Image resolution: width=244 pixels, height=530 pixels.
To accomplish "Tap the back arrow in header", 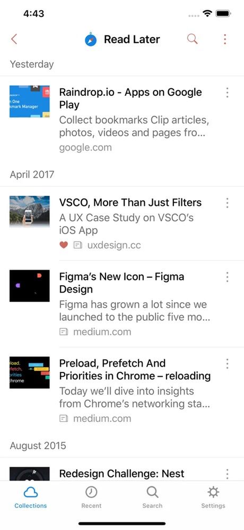I will coord(14,39).
